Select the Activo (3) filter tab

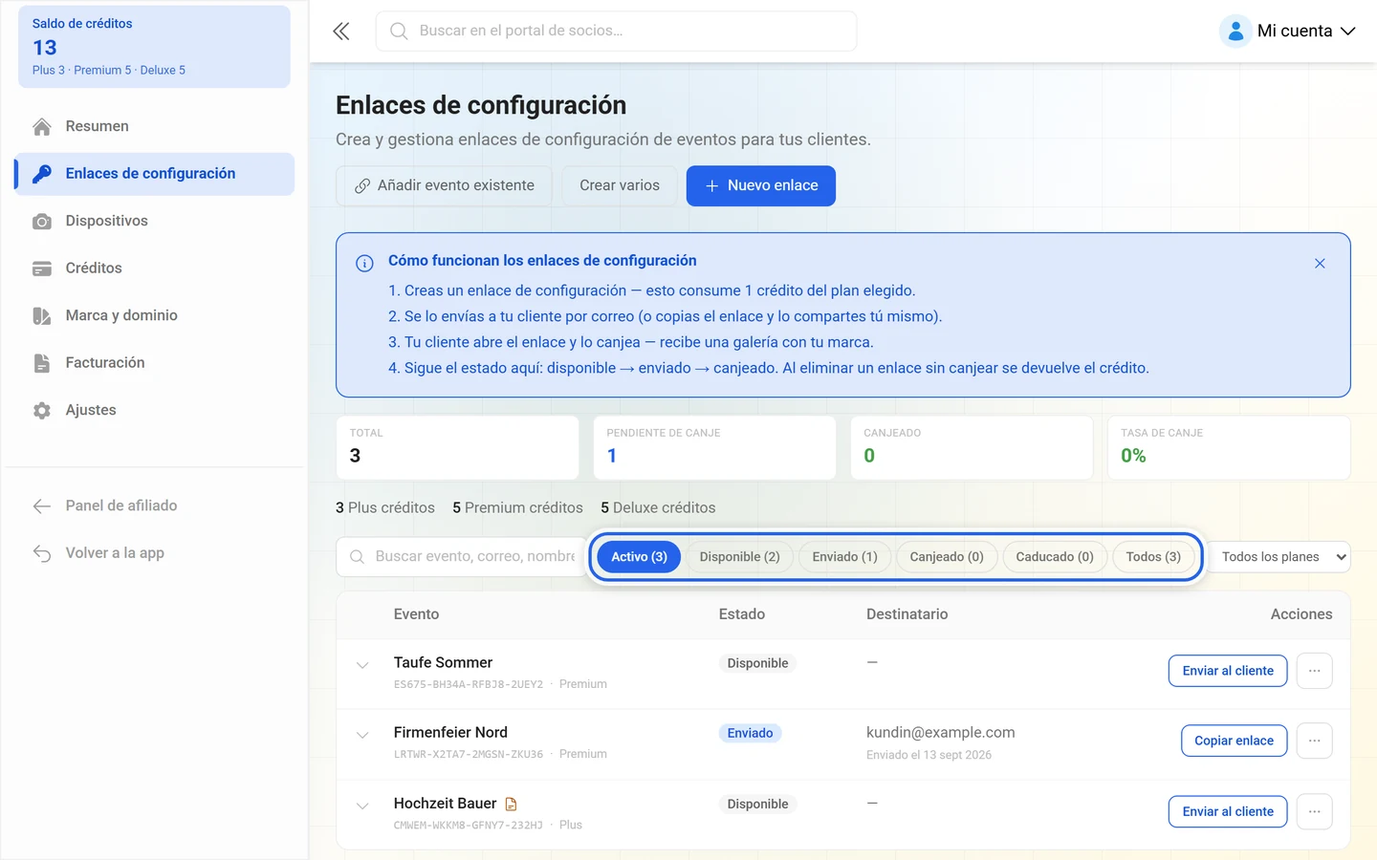[x=639, y=557]
